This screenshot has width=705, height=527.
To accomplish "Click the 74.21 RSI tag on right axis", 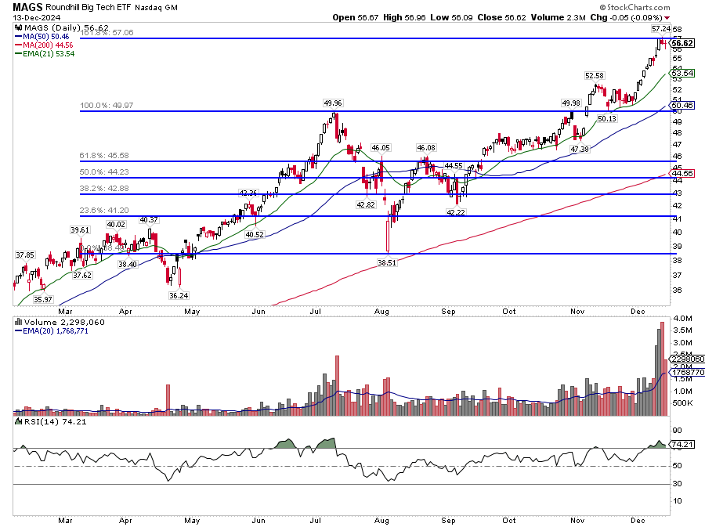I will 682,444.
